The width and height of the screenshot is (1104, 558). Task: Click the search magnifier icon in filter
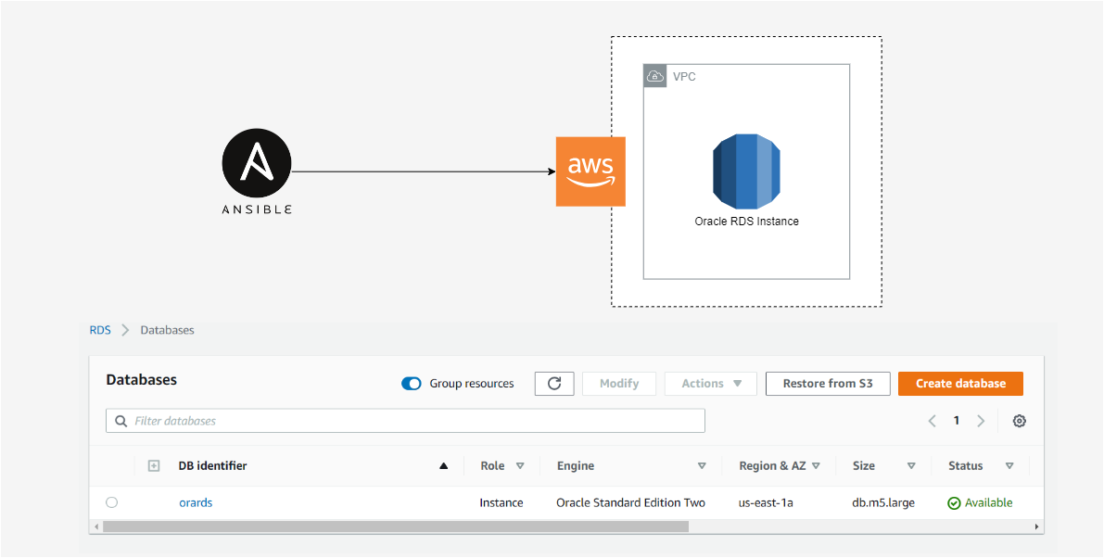[x=120, y=421]
